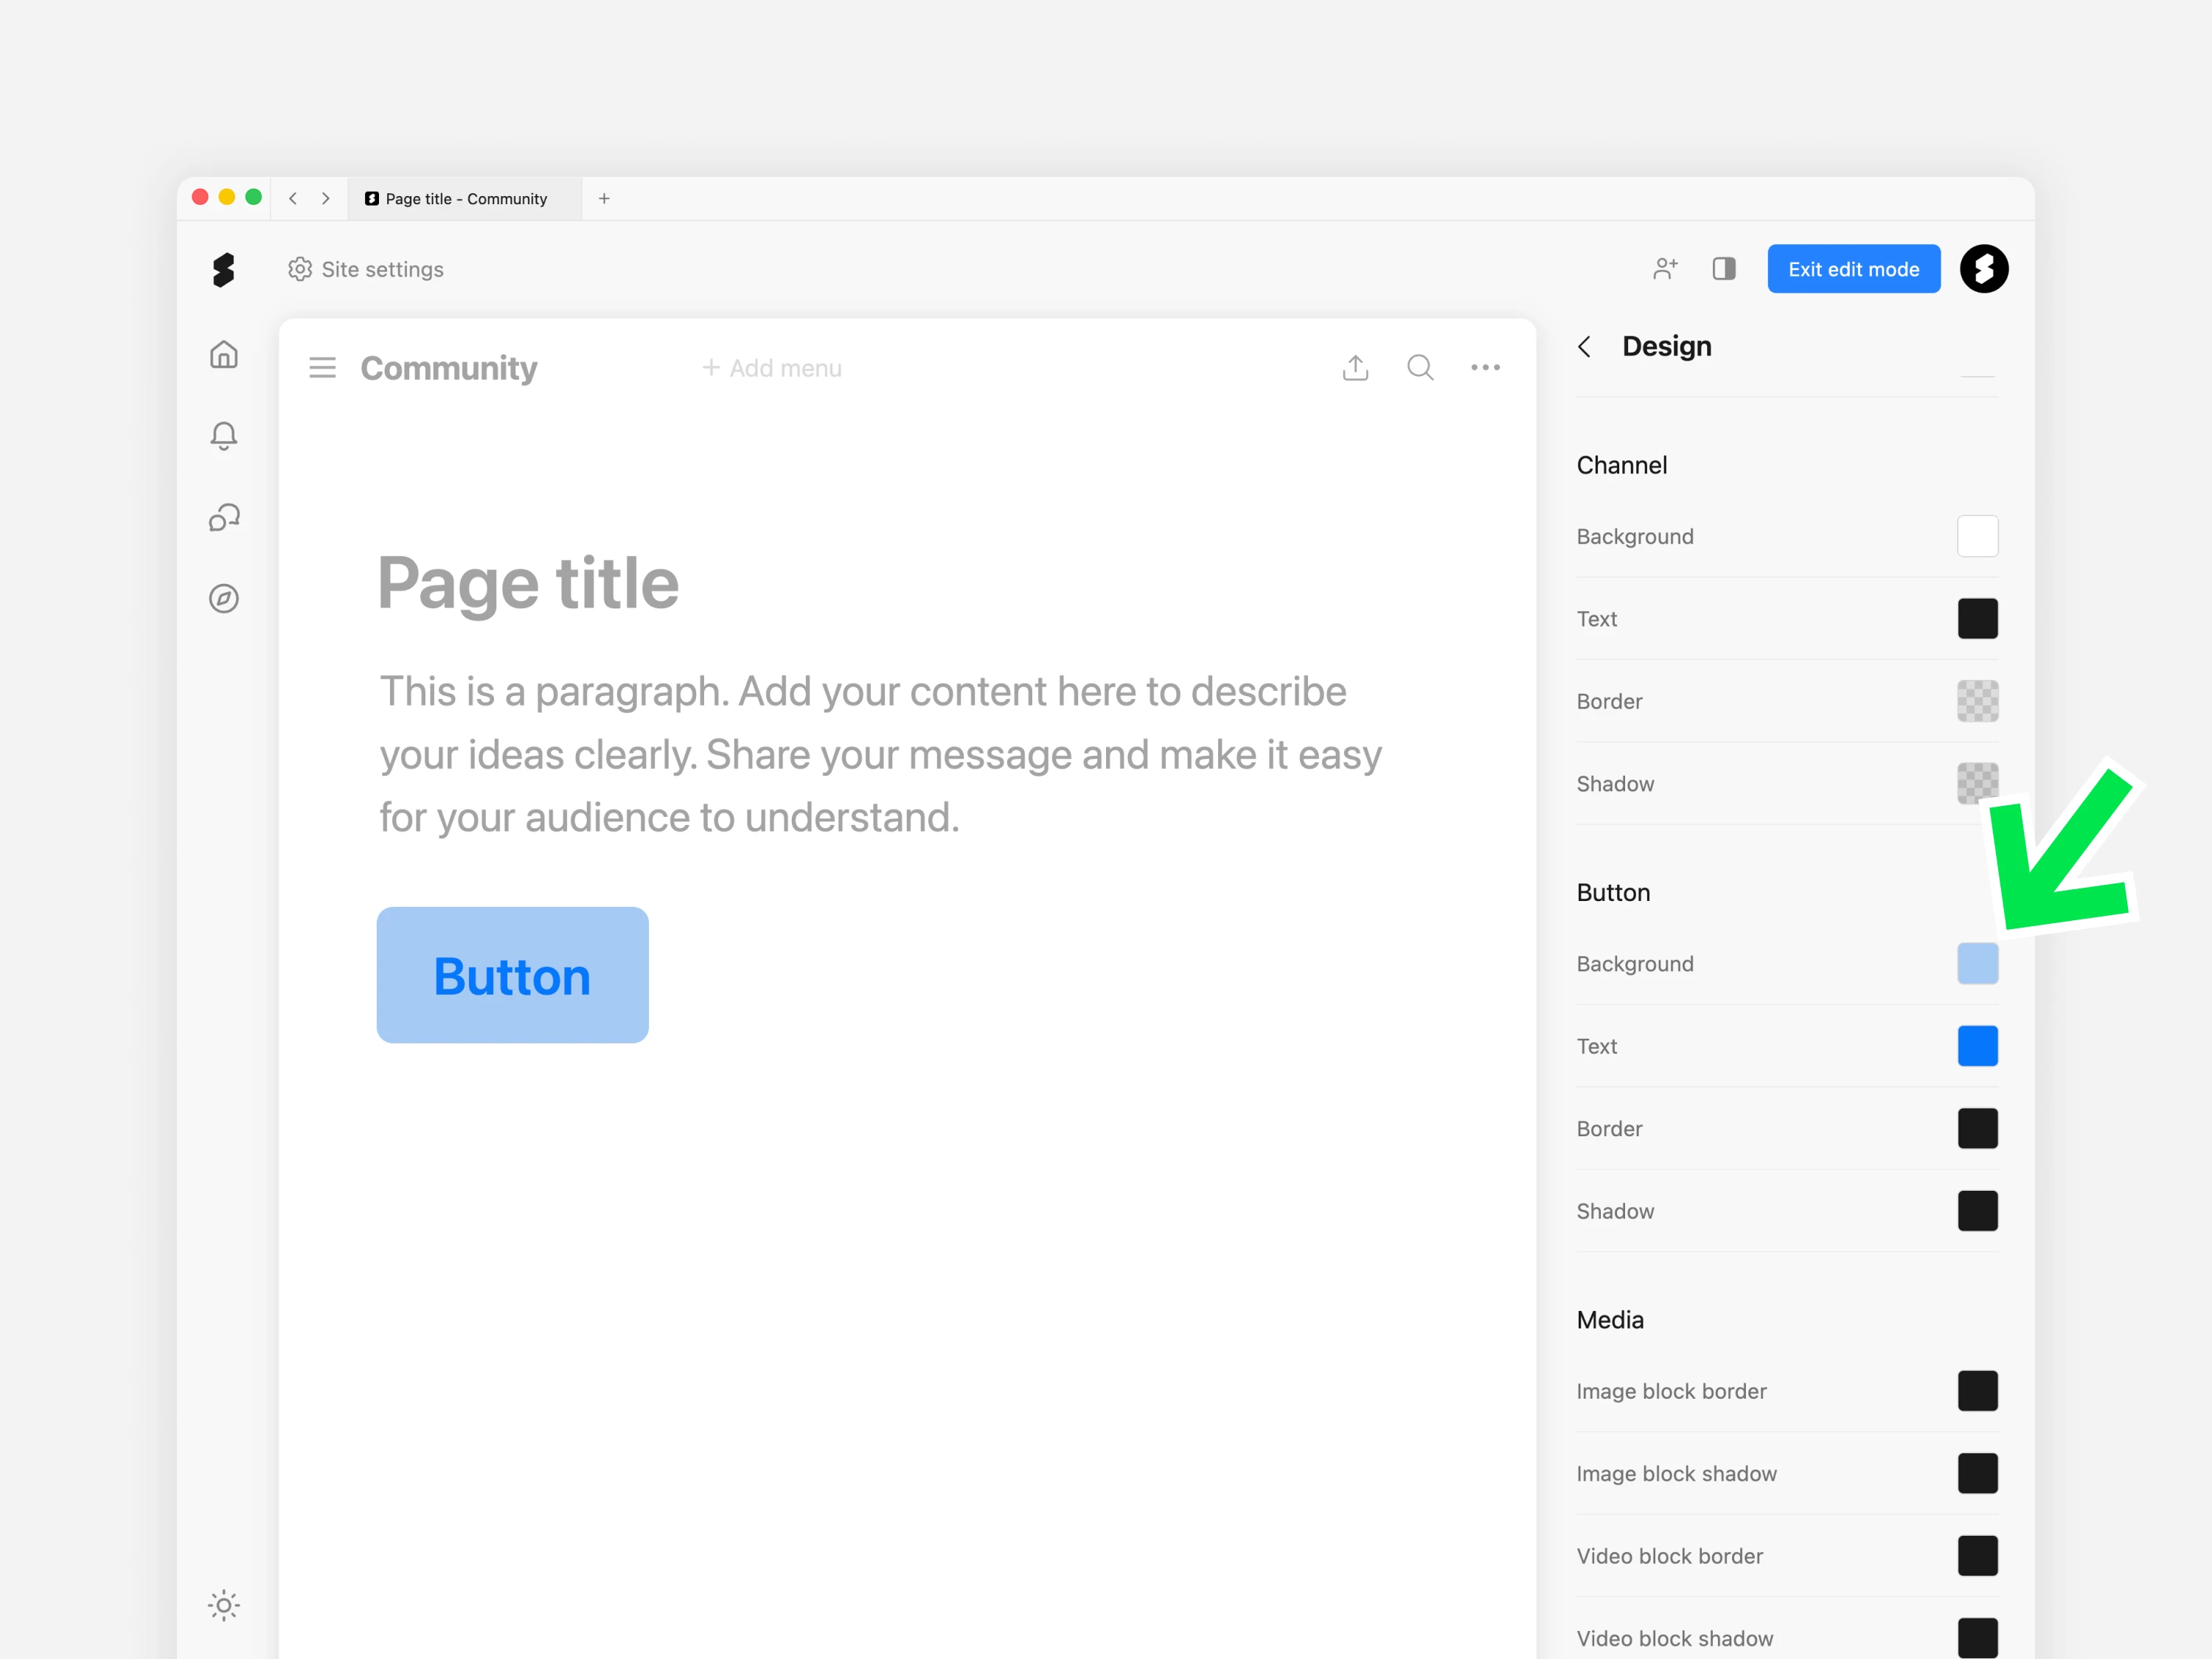The image size is (2212, 1659).
Task: Click the invite member icon
Action: [x=1665, y=269]
